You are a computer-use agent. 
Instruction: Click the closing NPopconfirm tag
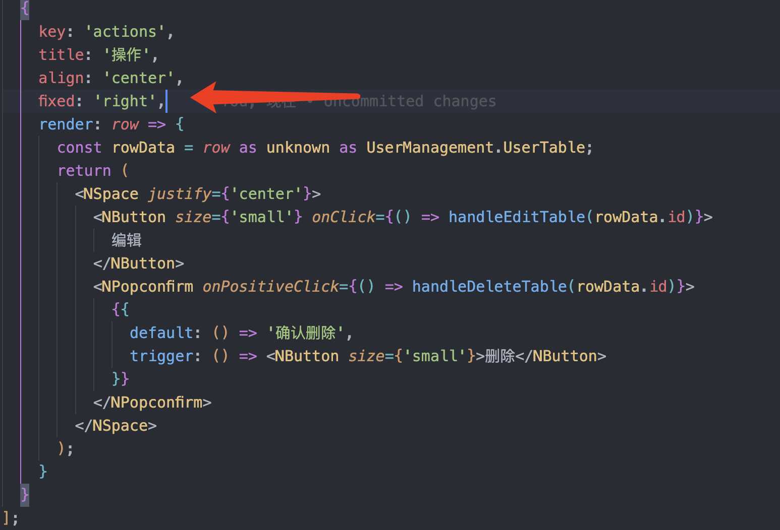coord(151,402)
